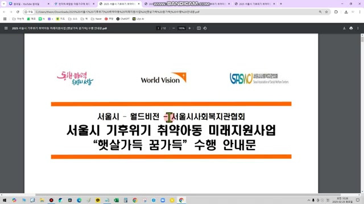This screenshot has height=204, width=364.
Task: Switch to the last 2025 서울시 tab
Action: pos(255,4)
